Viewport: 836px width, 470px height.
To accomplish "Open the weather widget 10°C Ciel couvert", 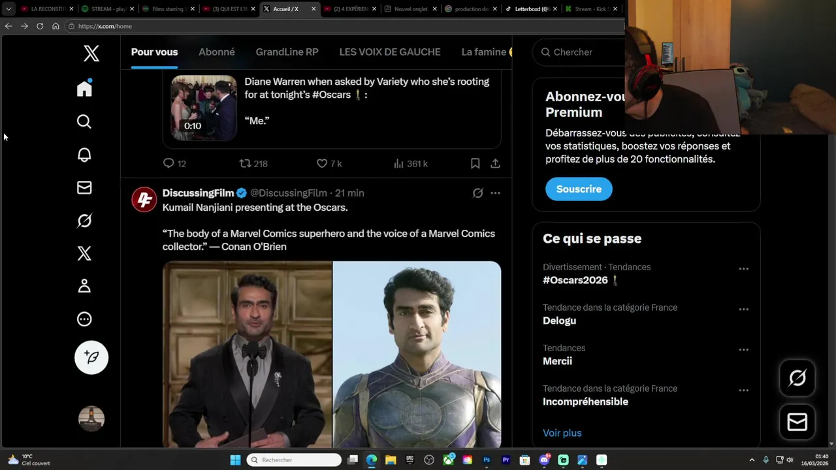I will (28, 460).
